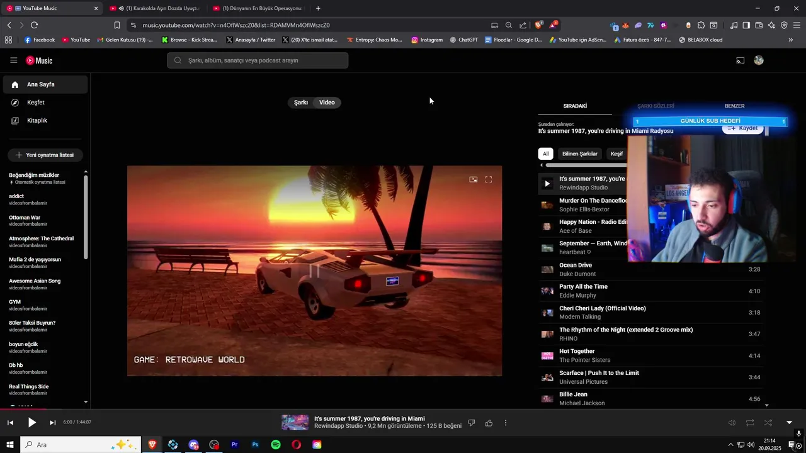
Task: Open a new browser tab
Action: [318, 8]
